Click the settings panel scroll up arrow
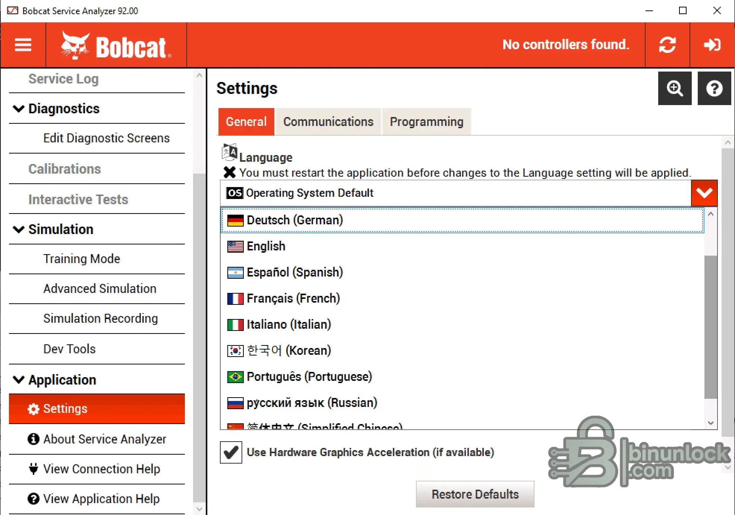735x515 pixels. point(728,142)
